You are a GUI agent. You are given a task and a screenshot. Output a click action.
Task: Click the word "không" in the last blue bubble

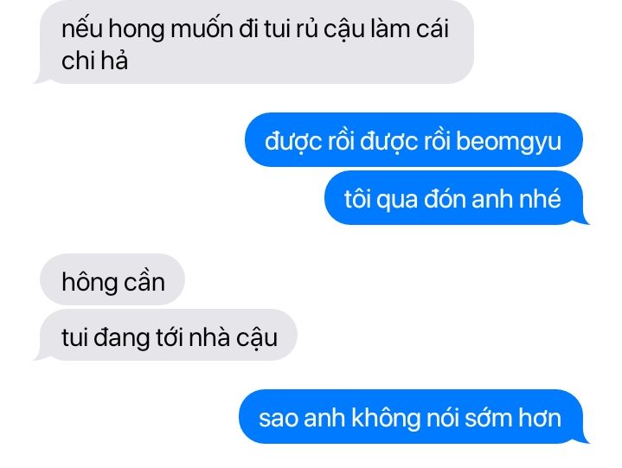(x=386, y=419)
